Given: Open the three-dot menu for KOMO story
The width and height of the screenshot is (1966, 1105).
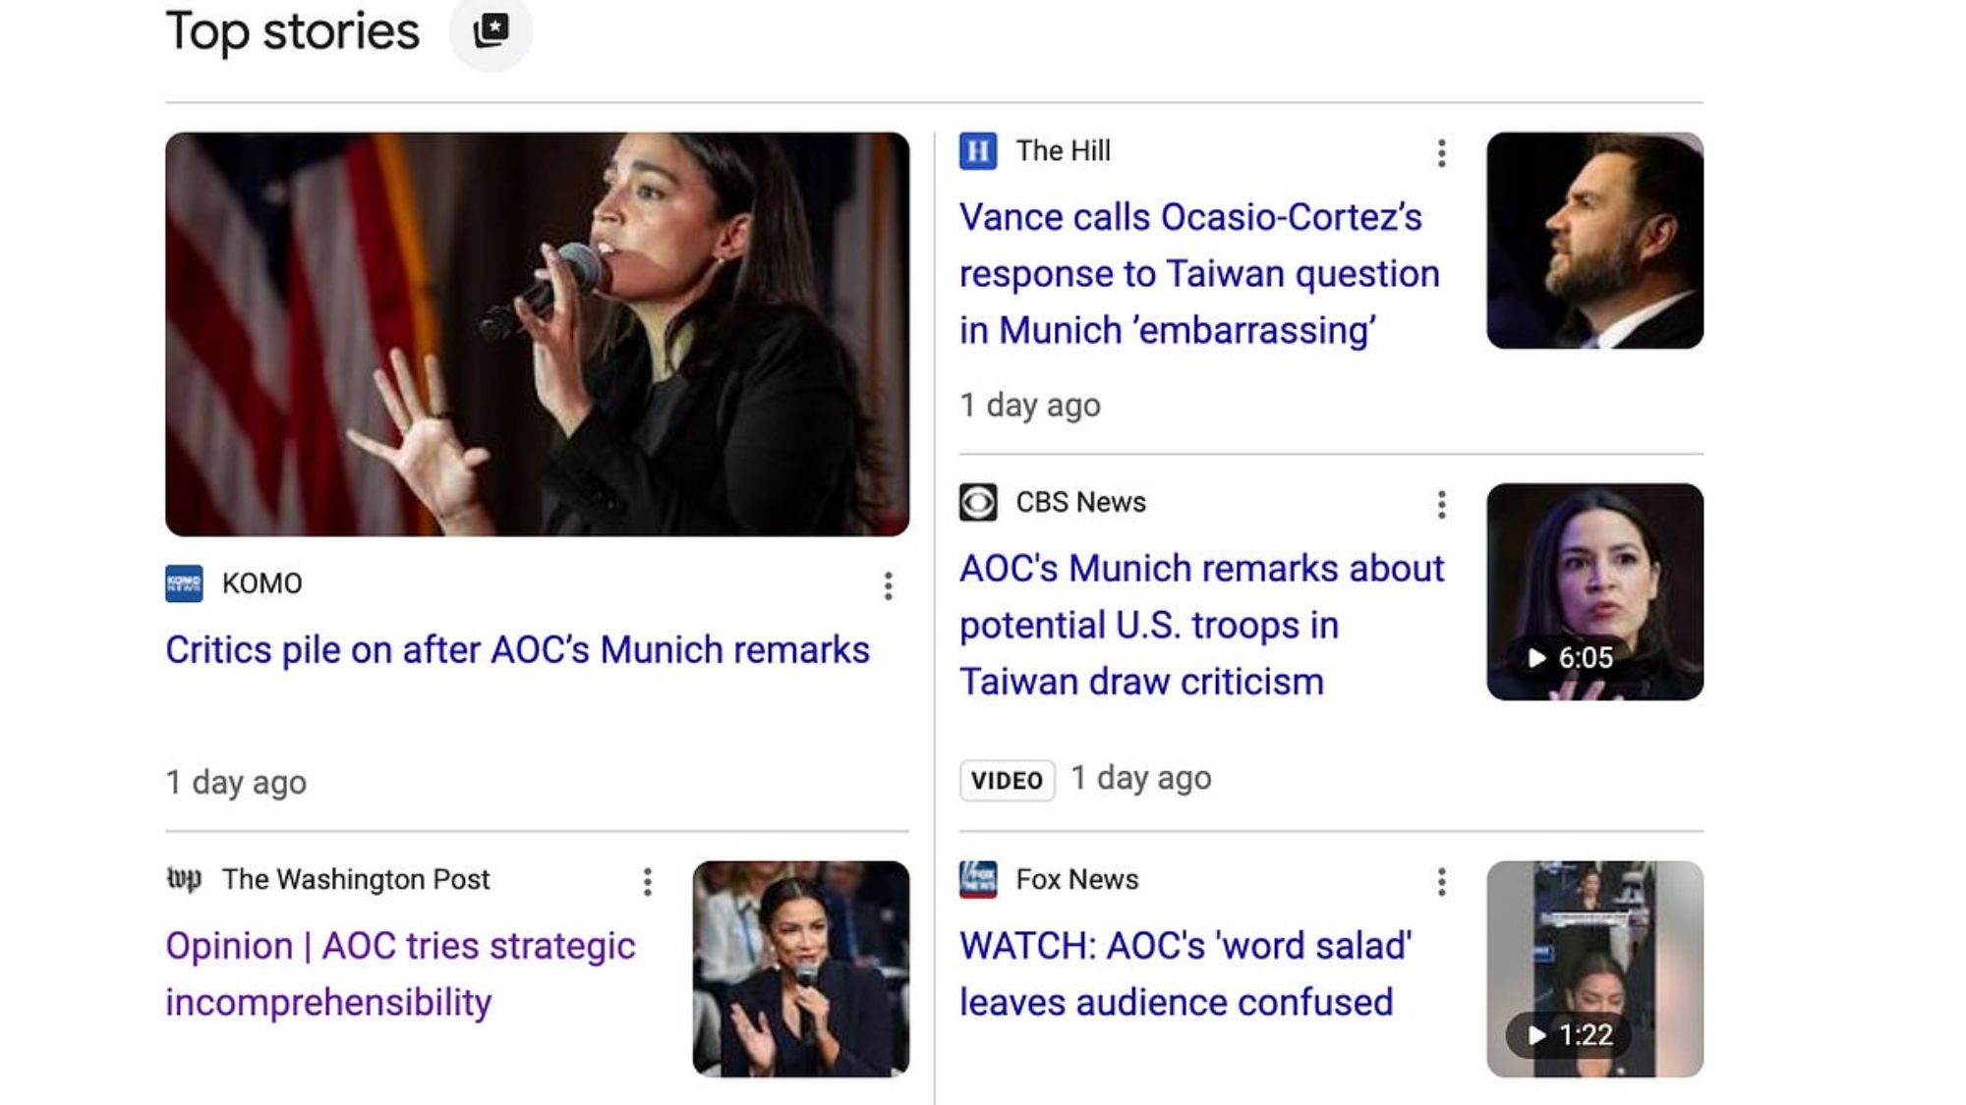Looking at the screenshot, I should coord(888,586).
